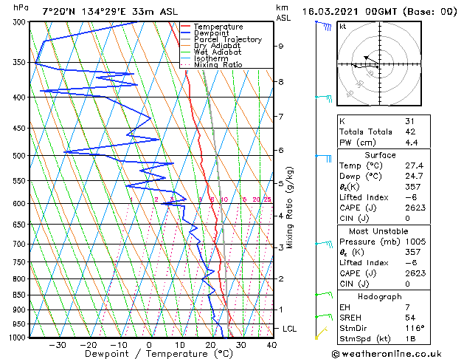
Task: Click the 'Totals Totals' value '42'
Action: point(410,131)
